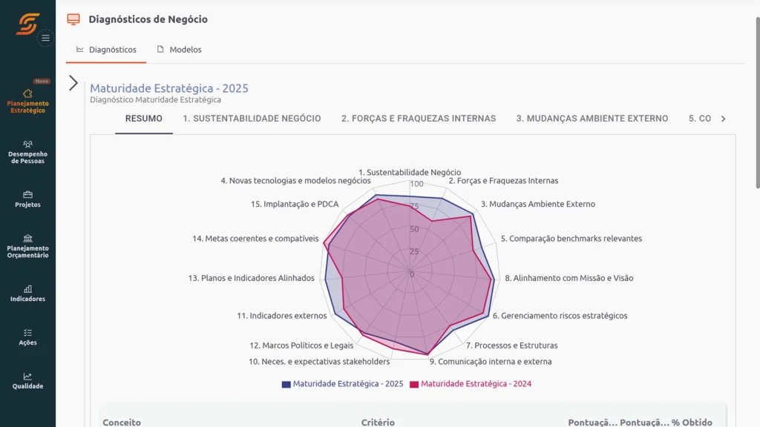This screenshot has width=760, height=427.
Task: Open tab 2. Forças e Fraquezas Internas
Action: (x=419, y=119)
